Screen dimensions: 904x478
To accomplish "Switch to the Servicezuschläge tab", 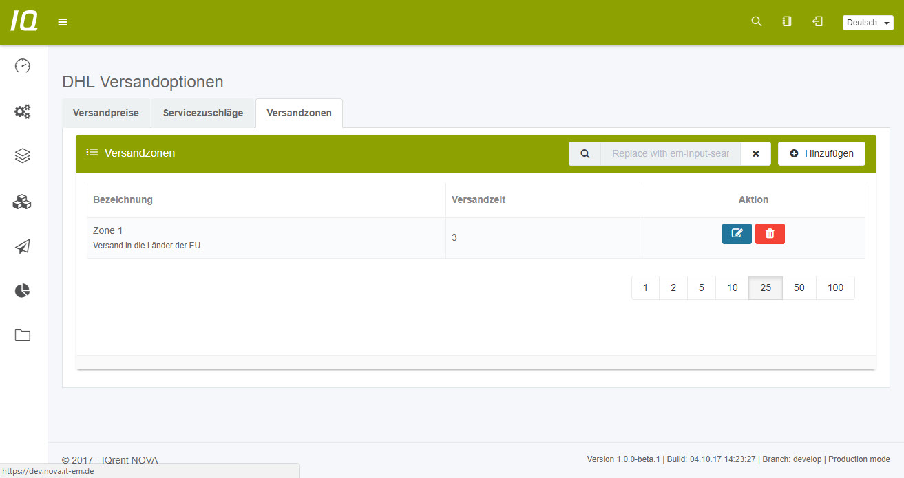I will point(203,113).
